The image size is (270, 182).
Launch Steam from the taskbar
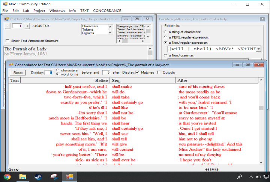tap(38, 176)
